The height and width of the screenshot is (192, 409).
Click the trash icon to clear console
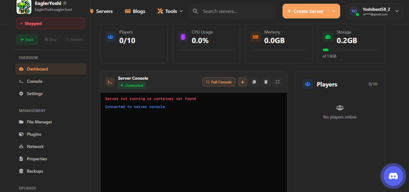266,82
